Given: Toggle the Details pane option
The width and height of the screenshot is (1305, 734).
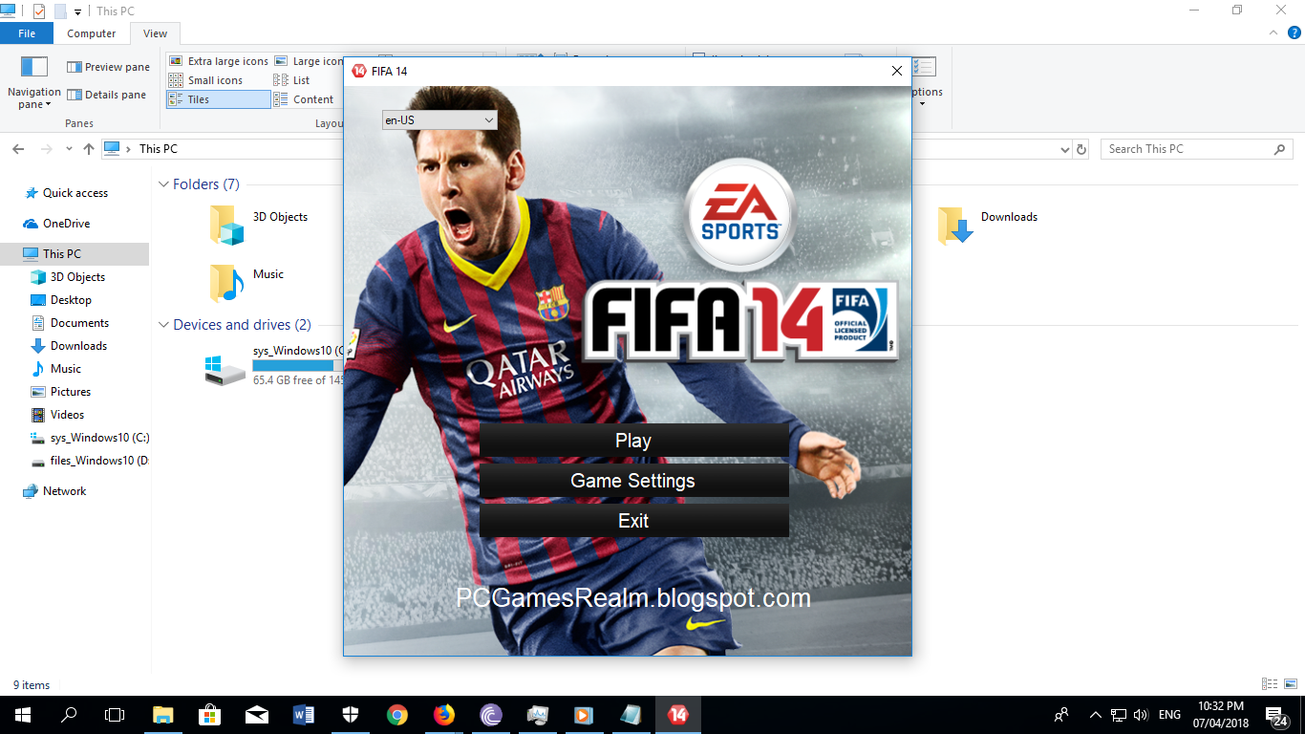Looking at the screenshot, I should point(106,95).
